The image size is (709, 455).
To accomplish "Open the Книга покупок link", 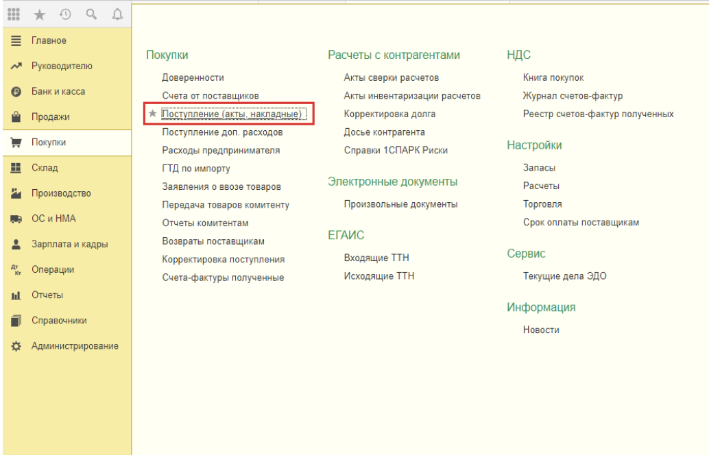I will click(x=553, y=77).
